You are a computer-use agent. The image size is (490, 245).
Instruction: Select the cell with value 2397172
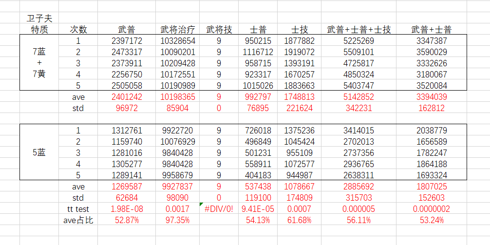[x=127, y=41]
